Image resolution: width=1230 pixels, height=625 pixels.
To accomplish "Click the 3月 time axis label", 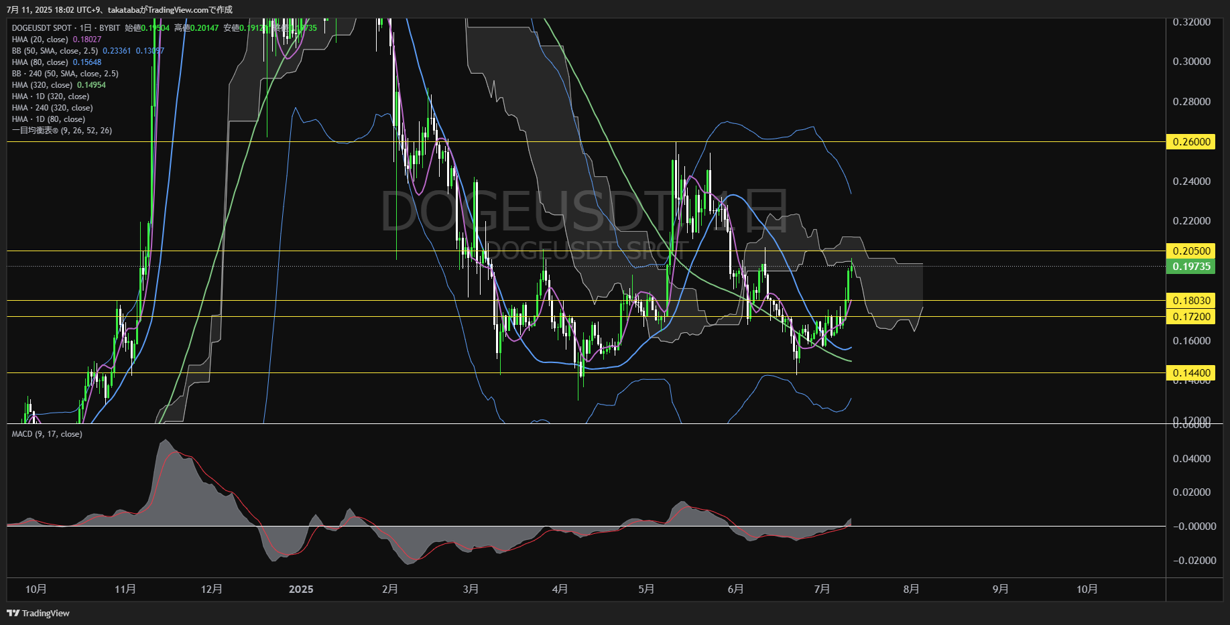I will click(x=471, y=589).
